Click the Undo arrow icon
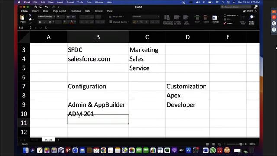 46,7
